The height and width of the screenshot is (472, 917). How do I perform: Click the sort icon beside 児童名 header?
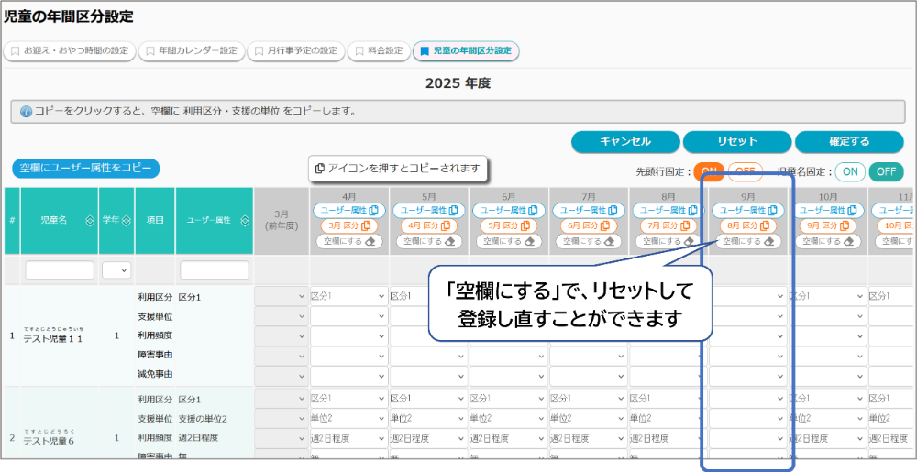tap(89, 221)
